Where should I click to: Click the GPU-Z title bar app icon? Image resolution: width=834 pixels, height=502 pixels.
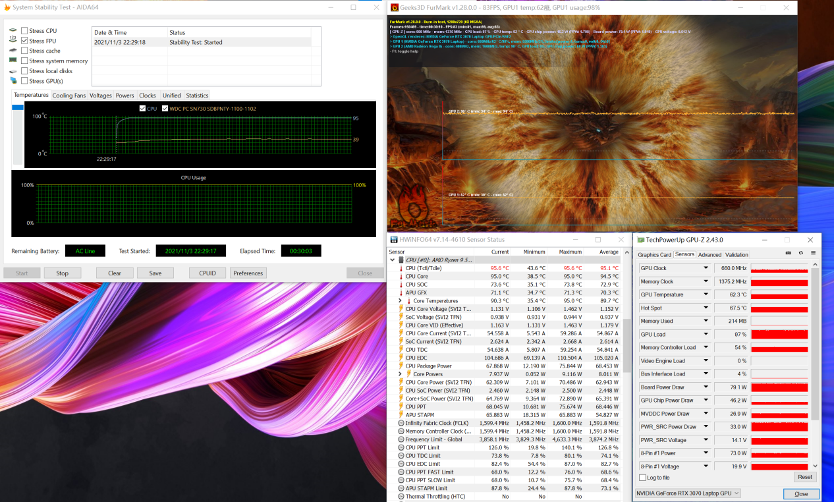(x=640, y=240)
